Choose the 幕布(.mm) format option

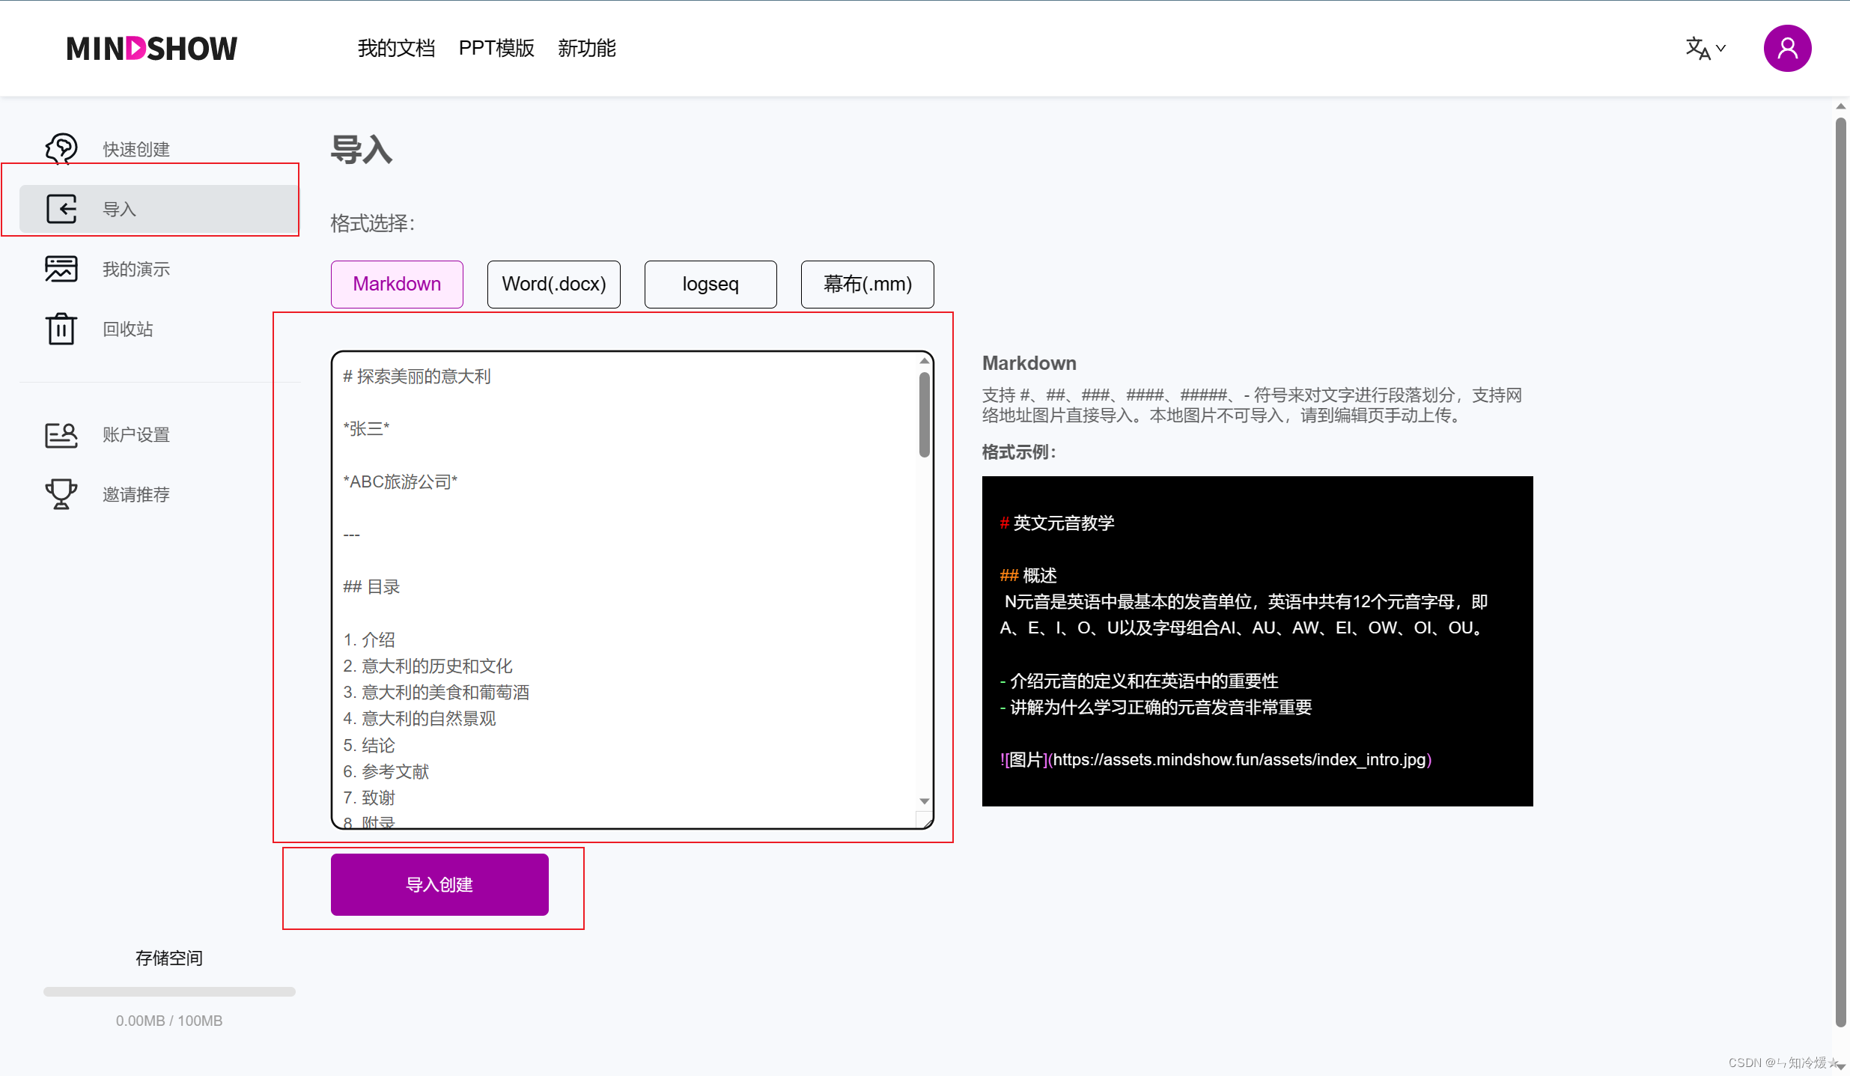tap(868, 284)
